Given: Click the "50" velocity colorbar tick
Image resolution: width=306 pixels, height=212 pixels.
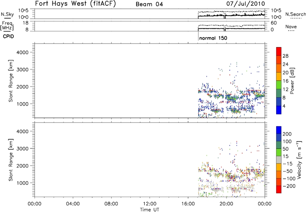Looking at the screenshot, I should [x=286, y=149].
